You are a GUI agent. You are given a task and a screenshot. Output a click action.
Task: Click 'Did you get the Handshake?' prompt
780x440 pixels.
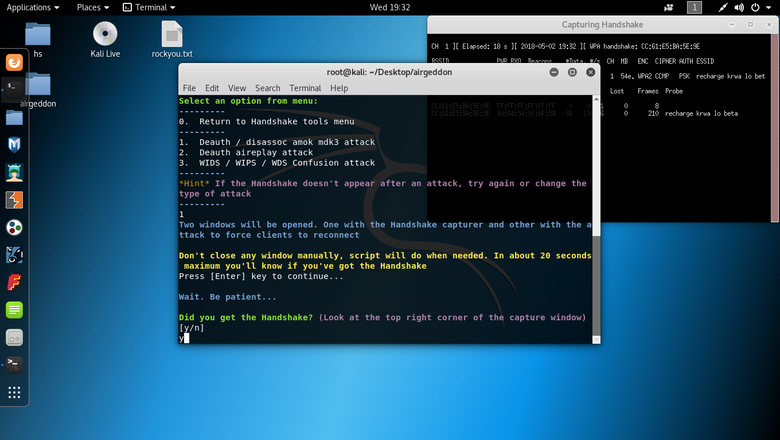coord(246,317)
